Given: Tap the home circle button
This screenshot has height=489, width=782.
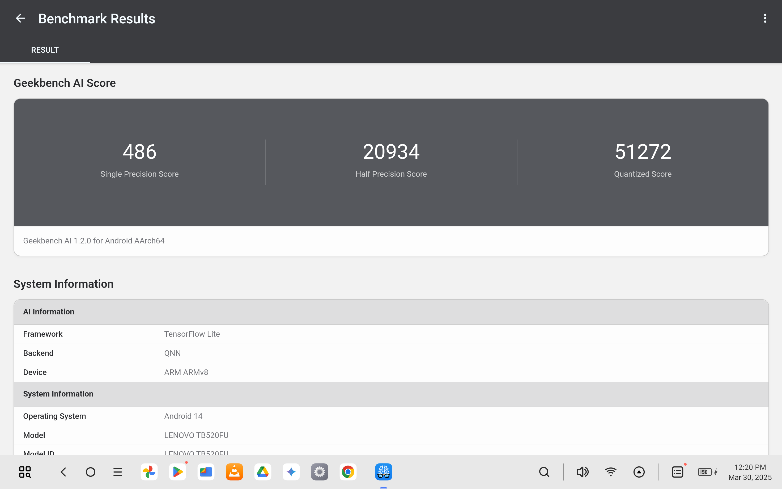Looking at the screenshot, I should point(91,472).
